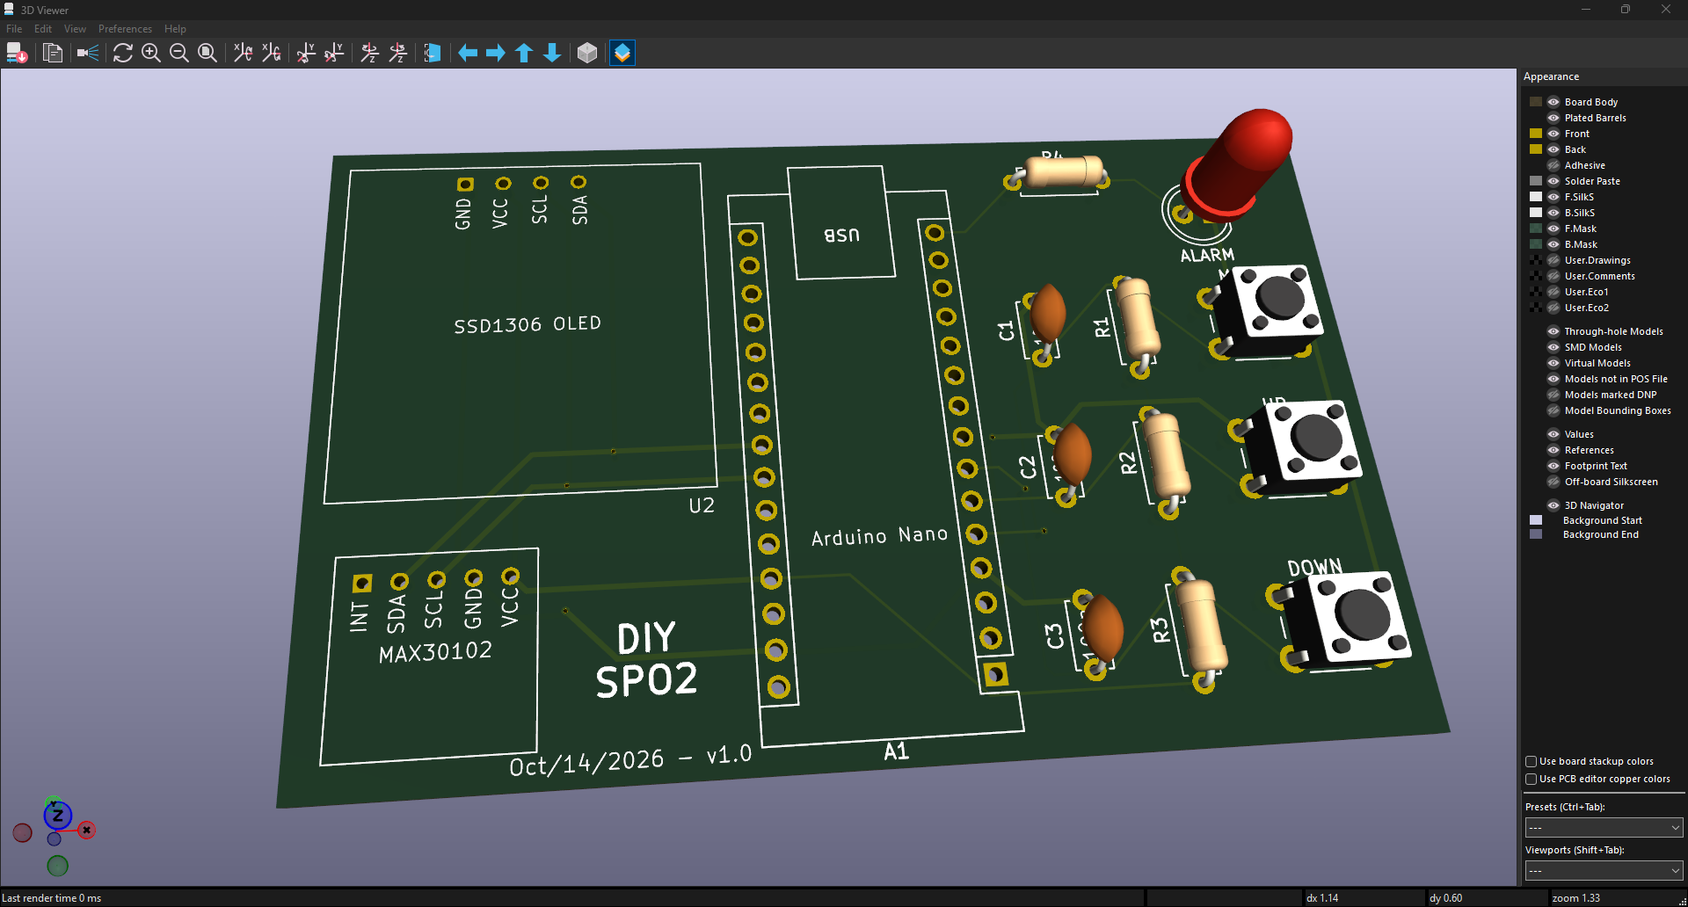1688x907 pixels.
Task: Rotate Y counterclockwise icon
Action: point(334,54)
